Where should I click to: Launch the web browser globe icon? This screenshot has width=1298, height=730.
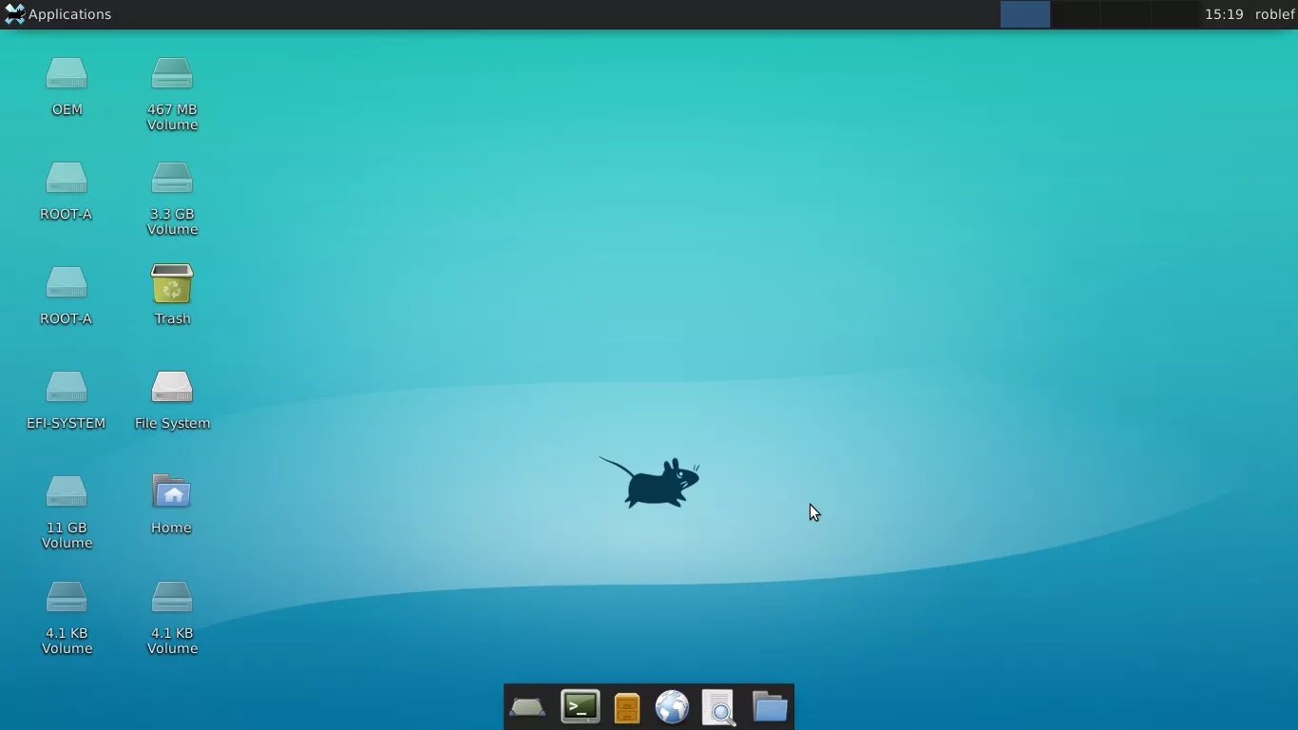(672, 708)
